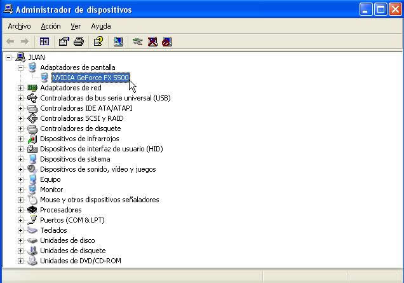Select the Monitor label

[51, 190]
